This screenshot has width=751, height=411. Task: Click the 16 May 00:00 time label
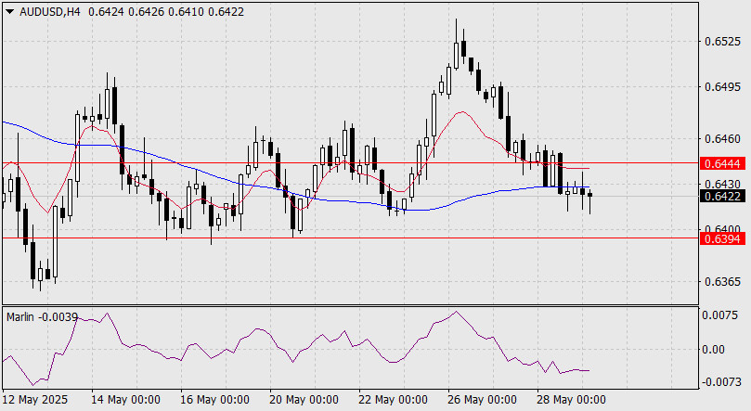pos(214,400)
